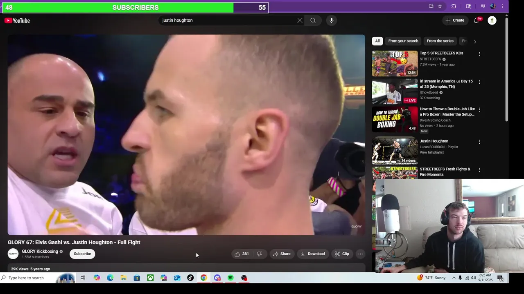Open GLORY Kickboxing channel avatar
This screenshot has width=524, height=294.
13,254
